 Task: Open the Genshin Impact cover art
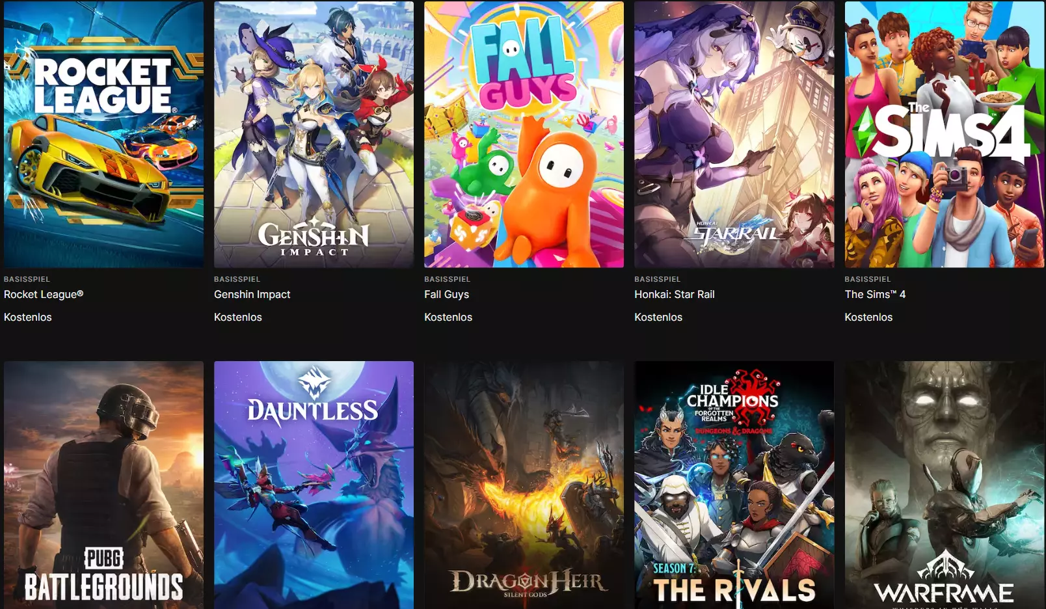pos(314,134)
